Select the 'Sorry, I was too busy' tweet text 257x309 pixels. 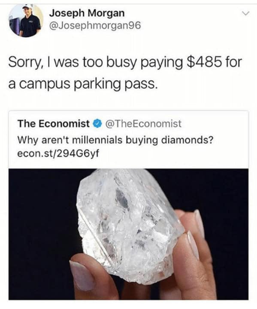pos(125,73)
